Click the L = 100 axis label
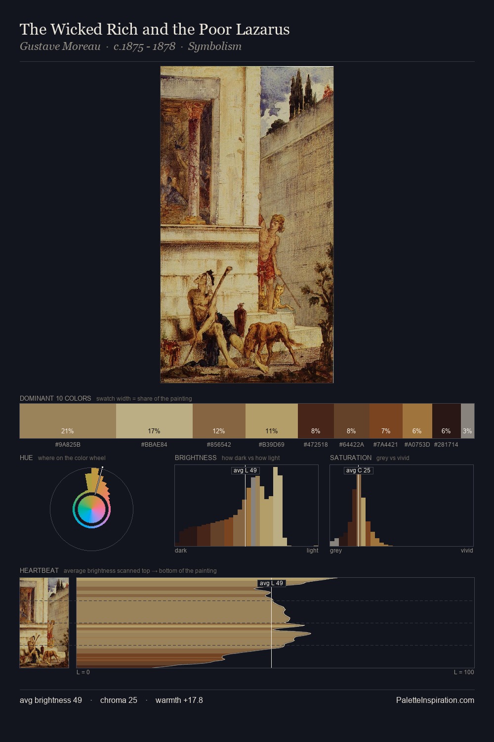This screenshot has height=742, width=494. 464,672
